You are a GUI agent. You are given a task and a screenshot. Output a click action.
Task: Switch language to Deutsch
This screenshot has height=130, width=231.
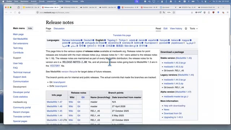[88, 40]
